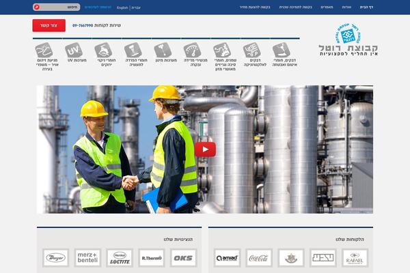The width and height of the screenshot is (410, 273).
Task: Play the video with the red YouTube button
Action: (x=205, y=149)
